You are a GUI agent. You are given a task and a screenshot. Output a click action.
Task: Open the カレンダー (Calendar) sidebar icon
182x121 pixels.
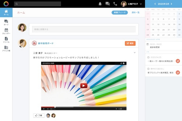coord(6,31)
